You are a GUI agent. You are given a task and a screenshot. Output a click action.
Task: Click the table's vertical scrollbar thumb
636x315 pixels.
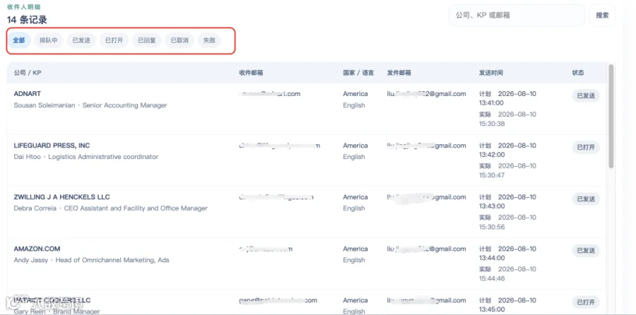pyautogui.click(x=611, y=116)
